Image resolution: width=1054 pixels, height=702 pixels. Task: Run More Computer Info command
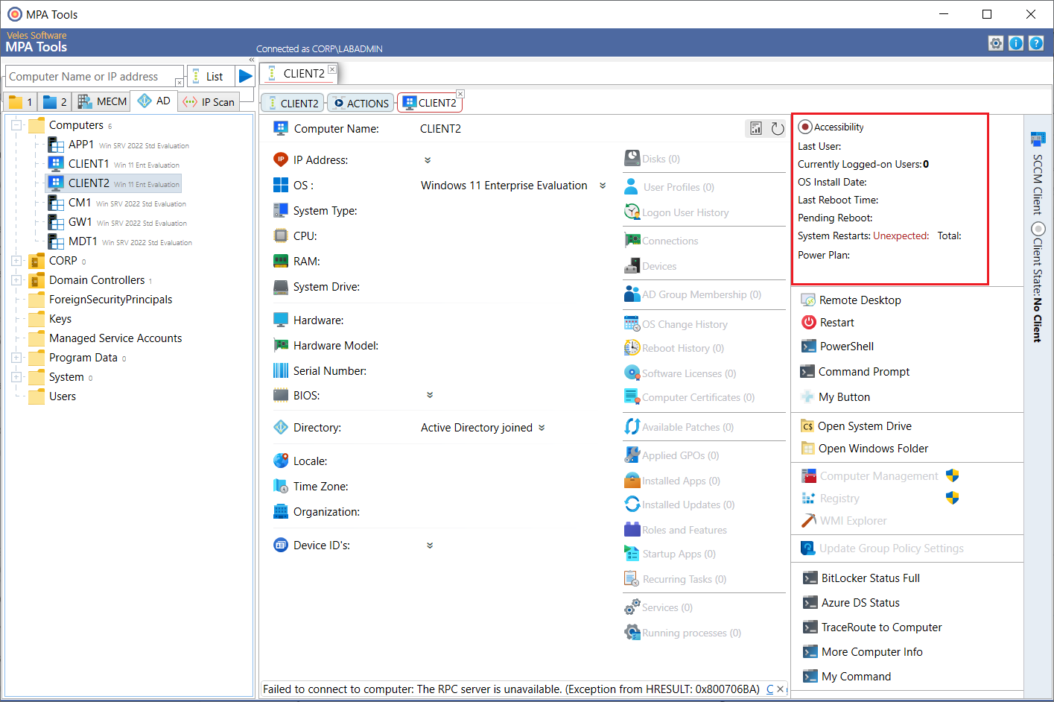tap(863, 652)
